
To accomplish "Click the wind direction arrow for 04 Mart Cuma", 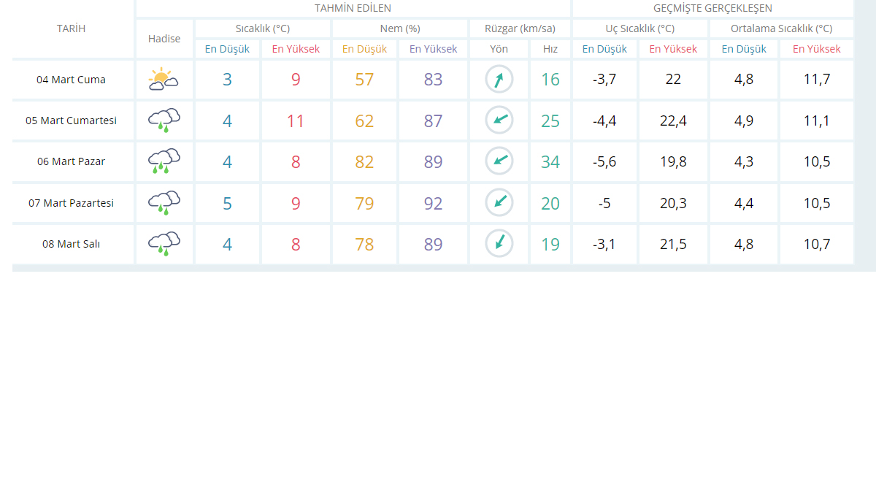I will [x=499, y=79].
